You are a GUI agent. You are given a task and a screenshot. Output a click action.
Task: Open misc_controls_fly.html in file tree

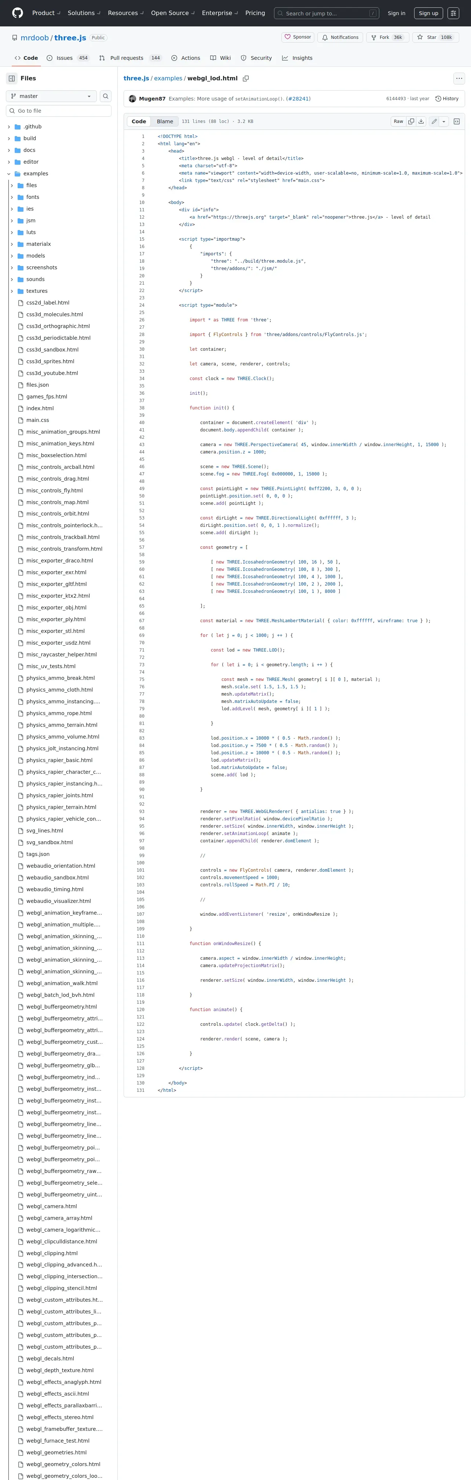point(55,491)
